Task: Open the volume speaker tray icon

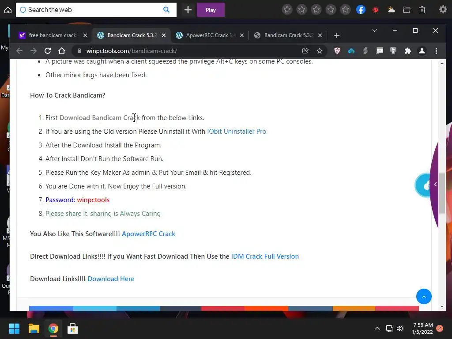Action: tap(400, 328)
